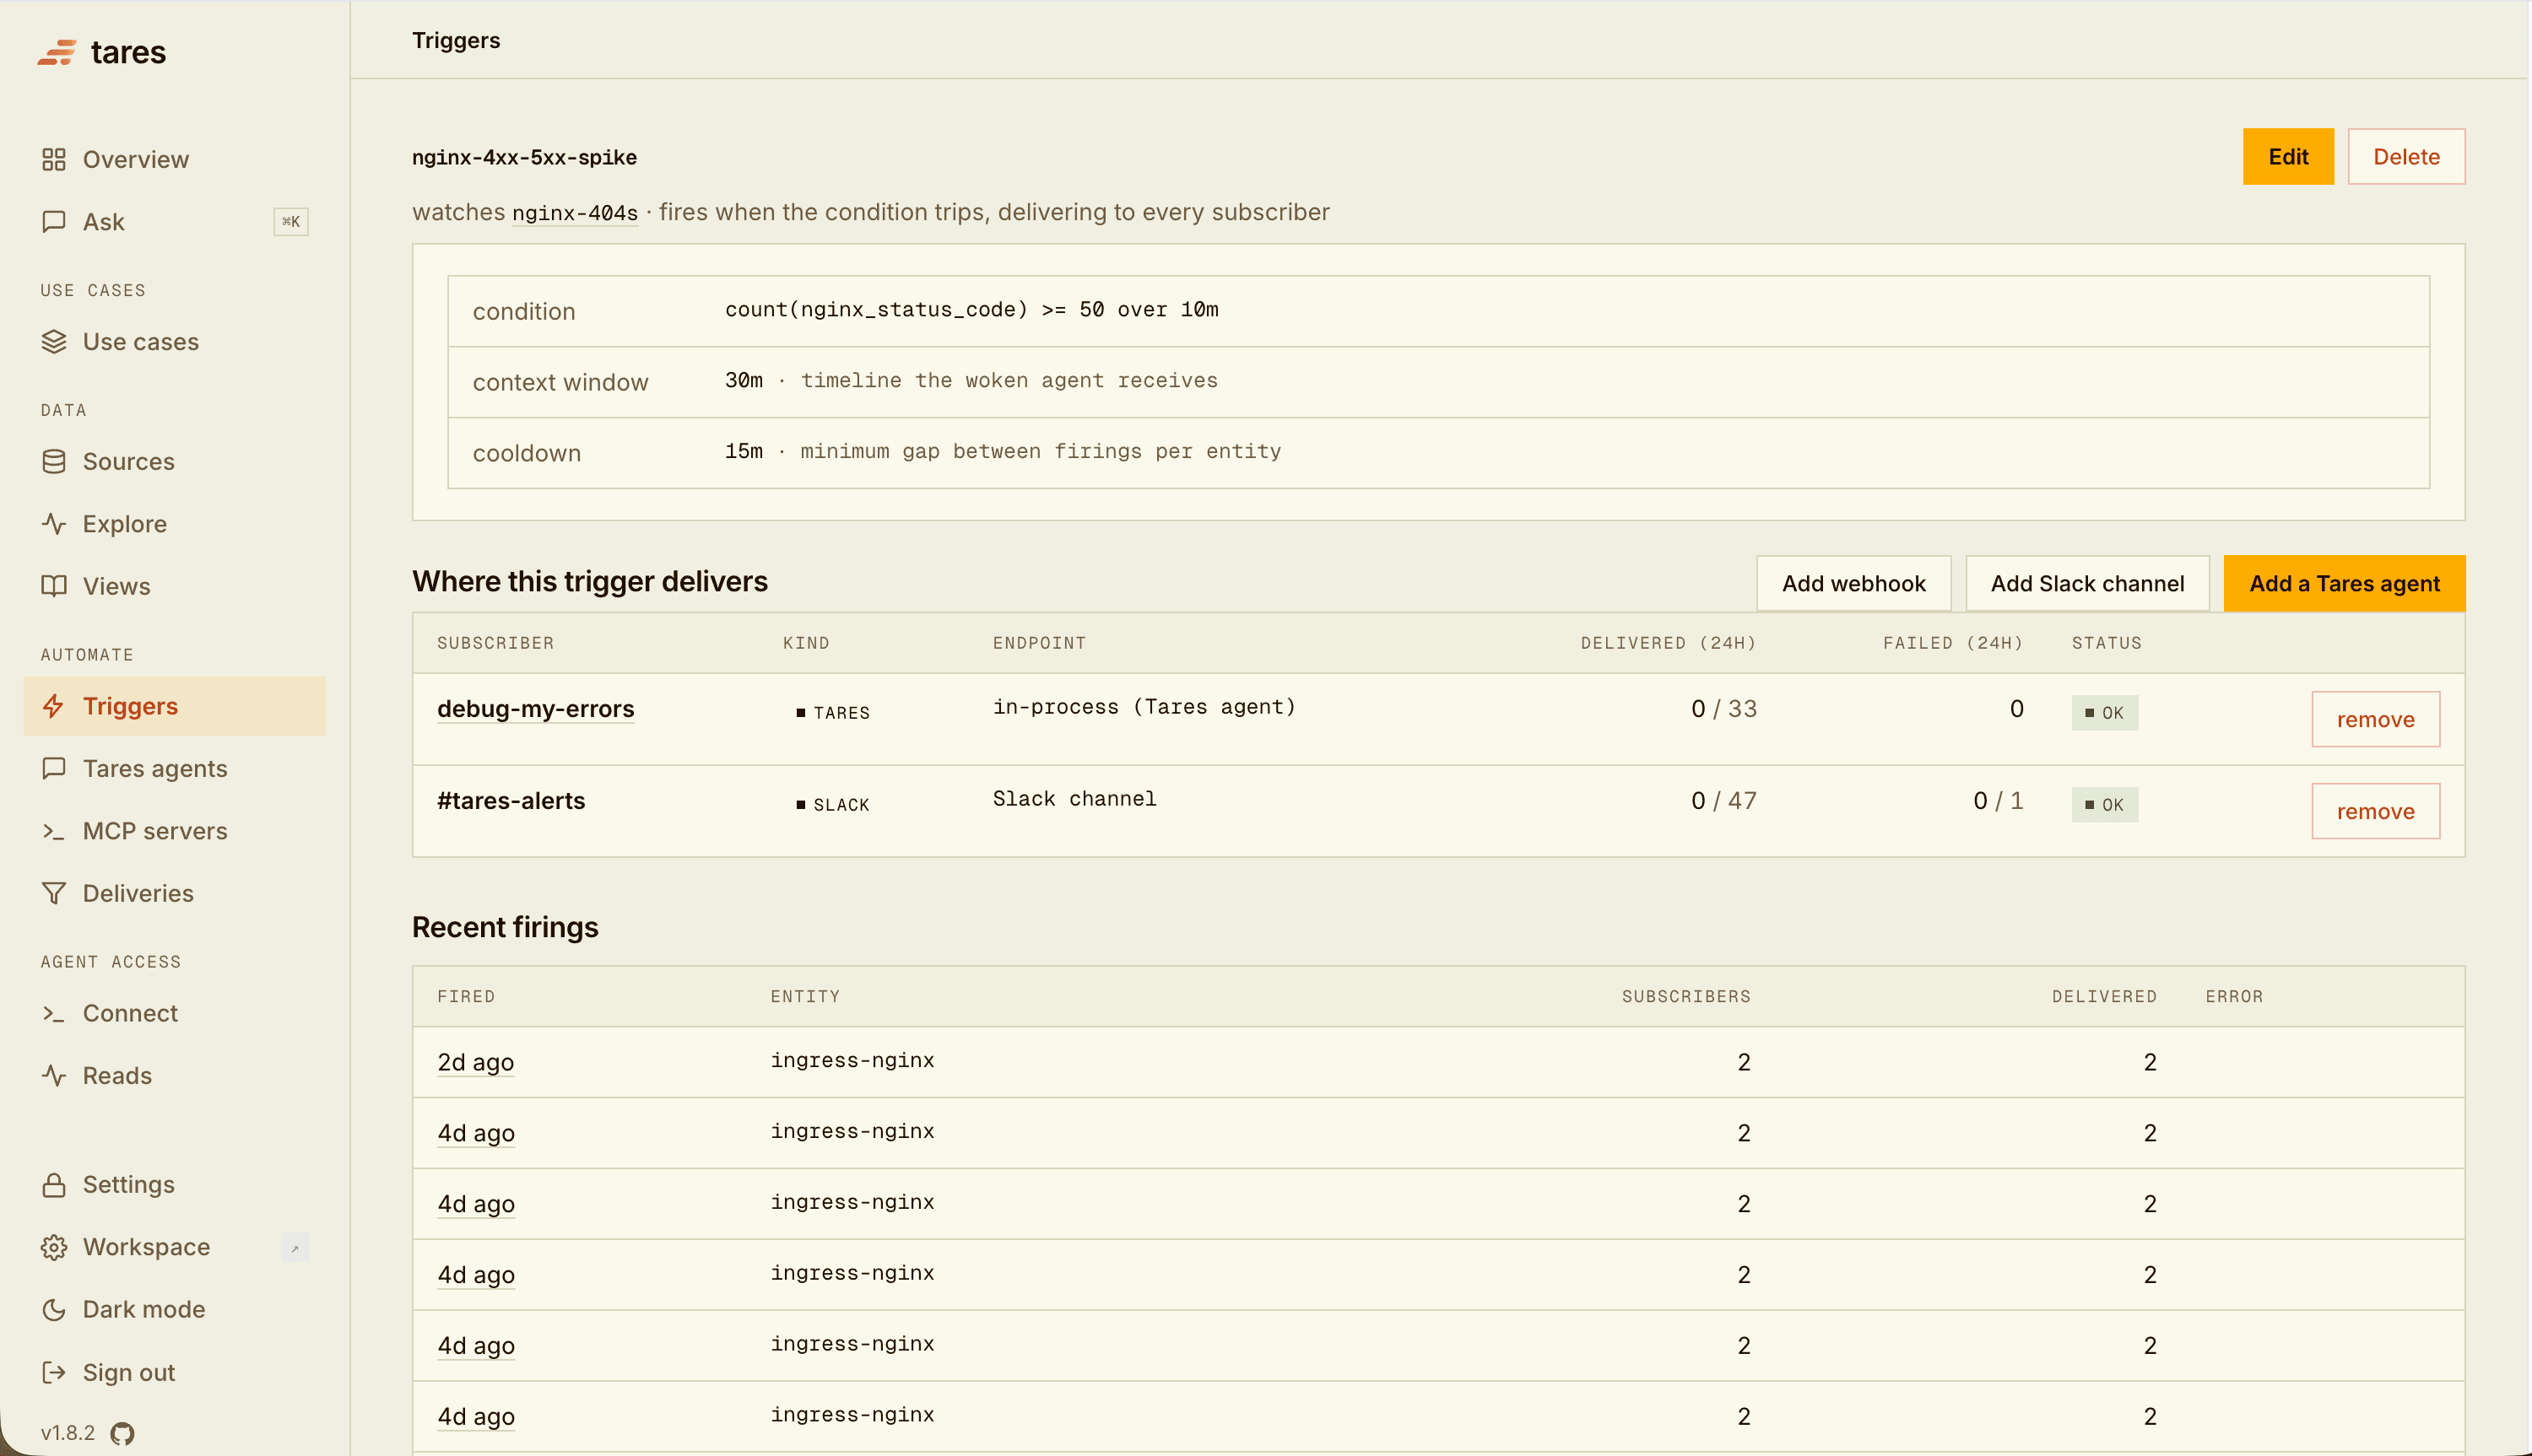
Task: Click the OK status badge for debug-my-errors
Action: 2104,713
